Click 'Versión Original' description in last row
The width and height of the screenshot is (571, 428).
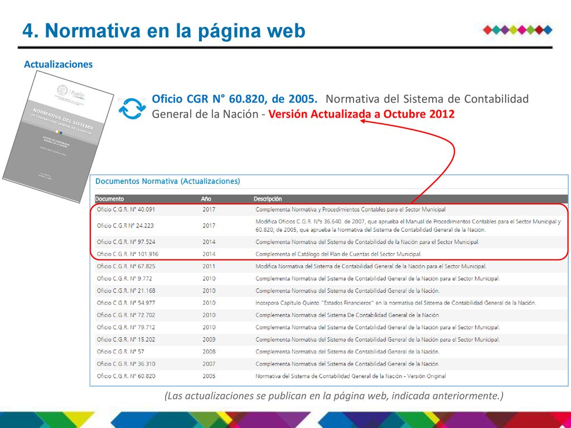pos(351,376)
